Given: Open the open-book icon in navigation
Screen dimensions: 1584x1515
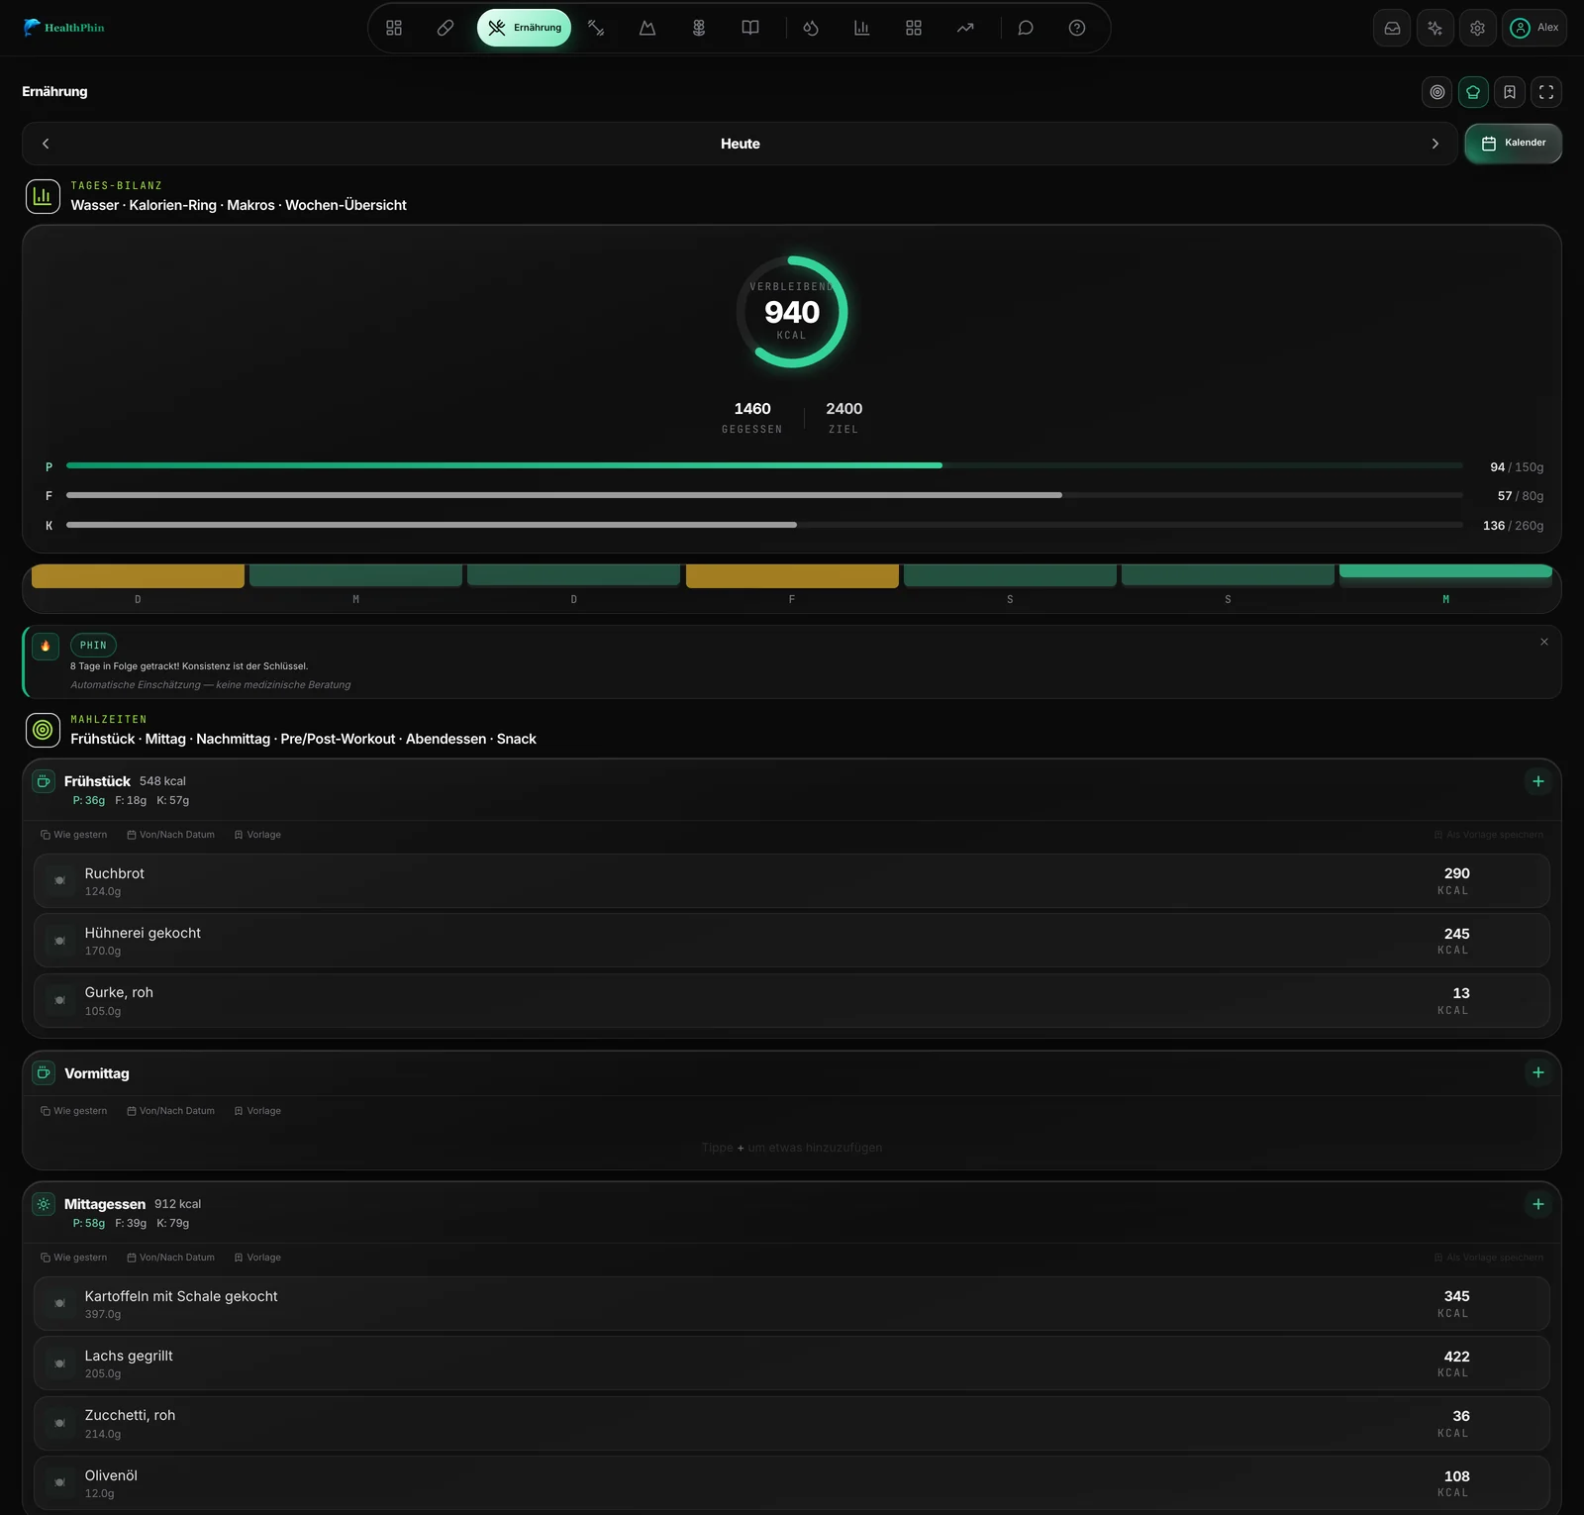Looking at the screenshot, I should (x=750, y=28).
